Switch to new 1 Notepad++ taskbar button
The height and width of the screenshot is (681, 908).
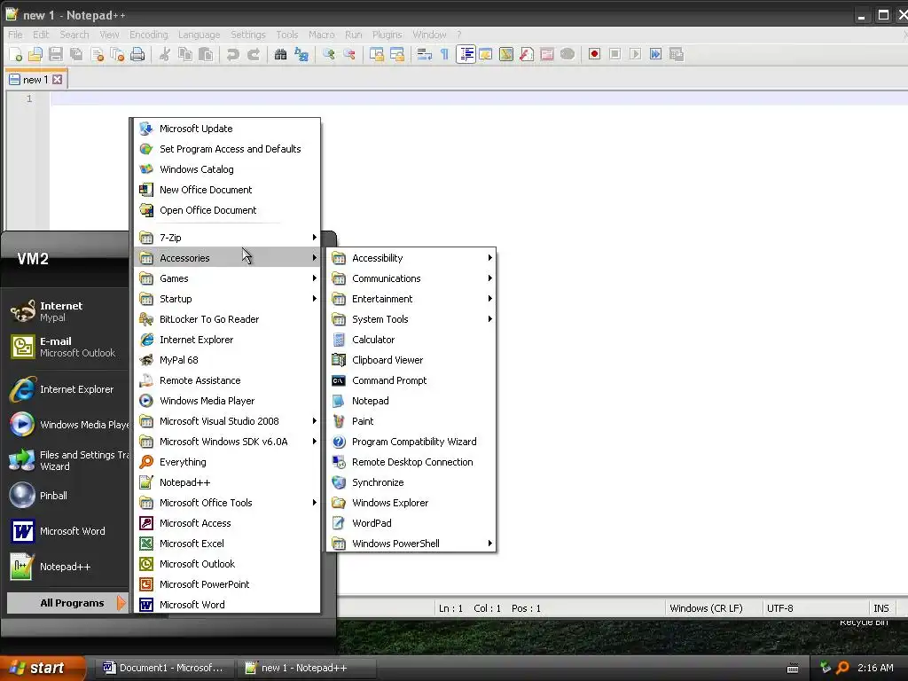[x=307, y=668]
